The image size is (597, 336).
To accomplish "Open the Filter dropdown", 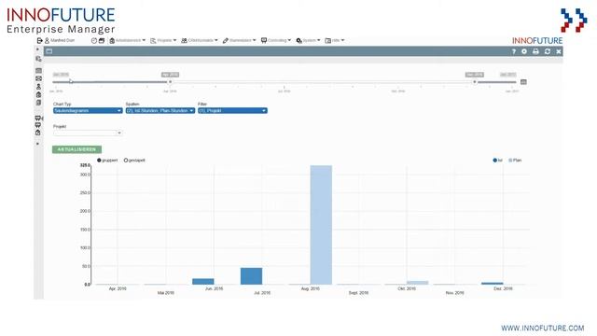I will [x=232, y=110].
